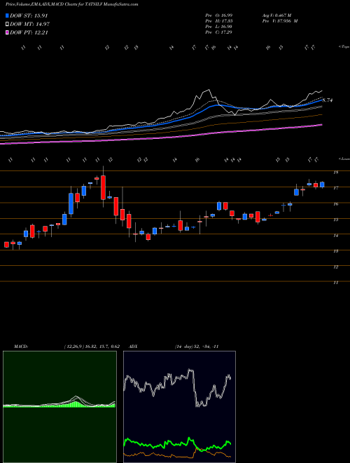
Task: Click the 8.74 label beside the EMA lines
Action: pos(328,100)
